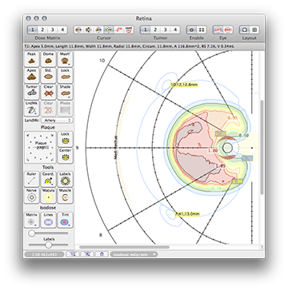Click the Plaque rotation dial
This screenshot has height=290, width=288.
(x=41, y=147)
